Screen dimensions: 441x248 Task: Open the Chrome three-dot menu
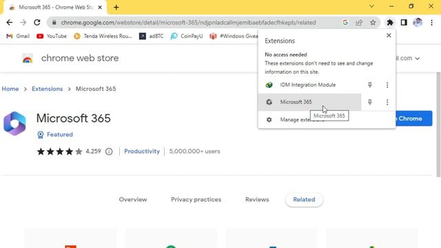pyautogui.click(x=431, y=23)
